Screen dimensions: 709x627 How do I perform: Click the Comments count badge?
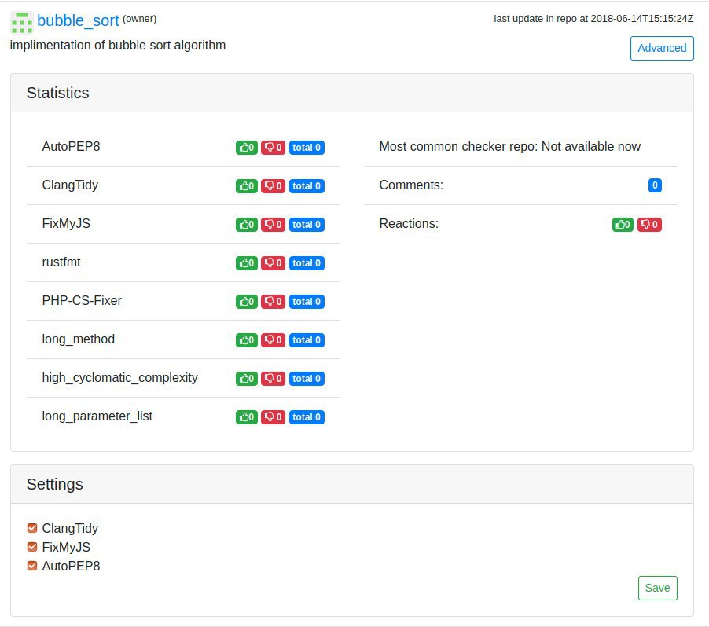click(x=655, y=185)
